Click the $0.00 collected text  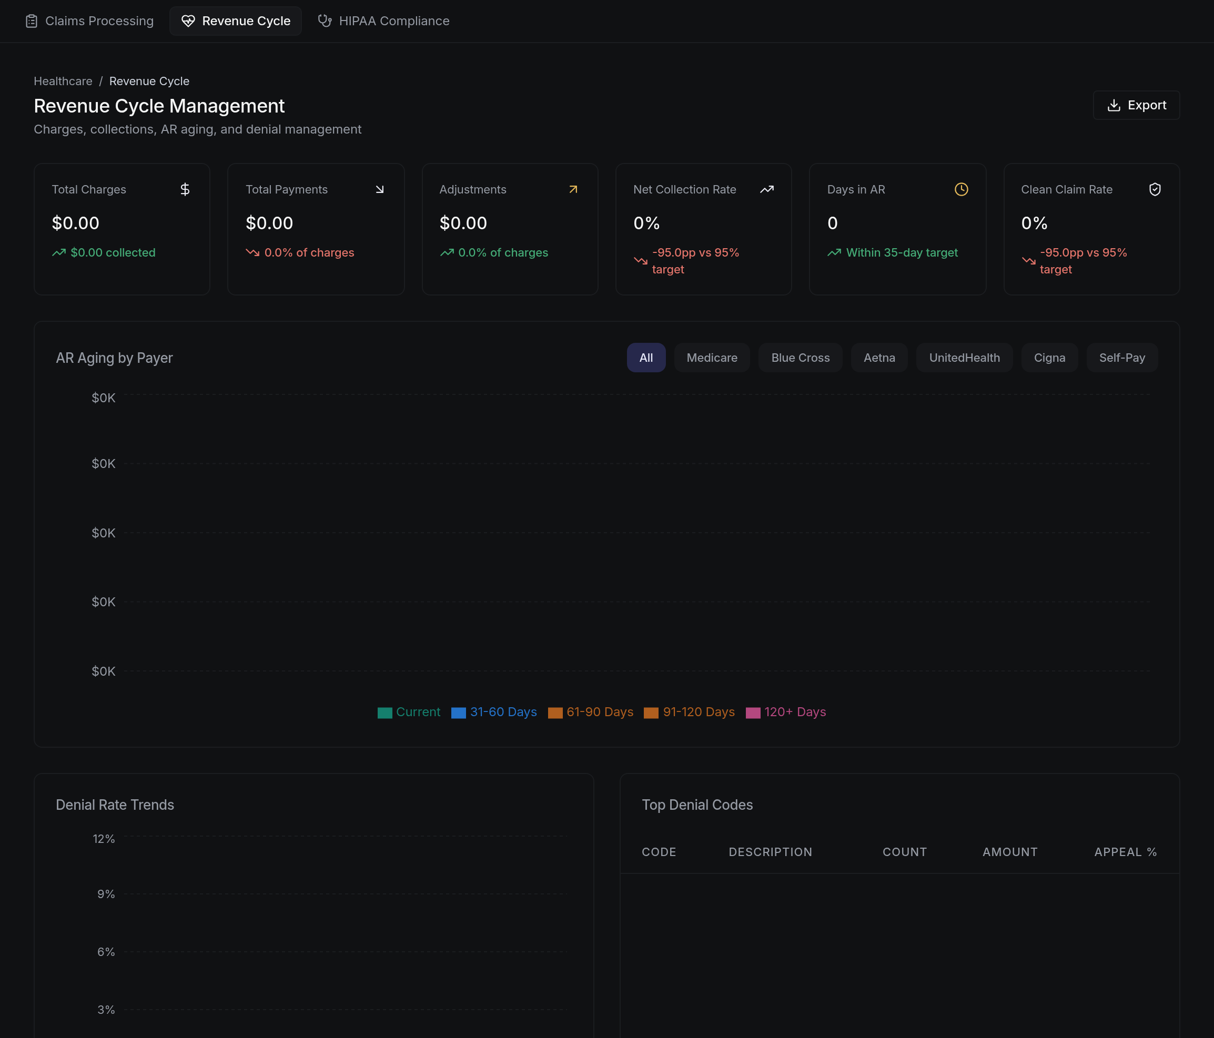point(113,252)
